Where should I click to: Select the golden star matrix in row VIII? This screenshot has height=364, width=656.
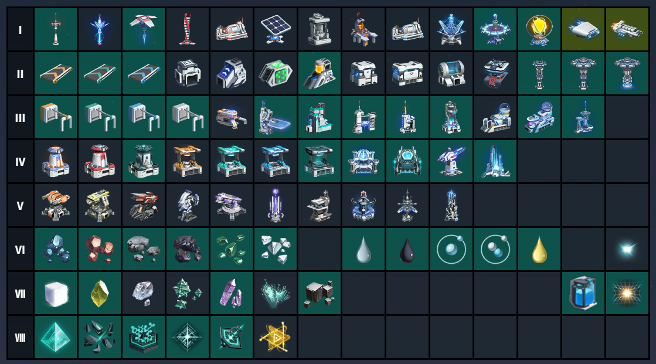[276, 337]
